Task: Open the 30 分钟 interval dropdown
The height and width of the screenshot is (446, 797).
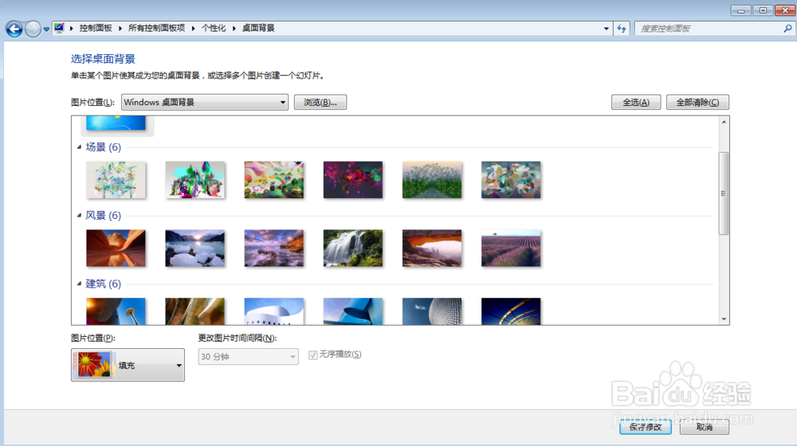Action: click(x=248, y=357)
